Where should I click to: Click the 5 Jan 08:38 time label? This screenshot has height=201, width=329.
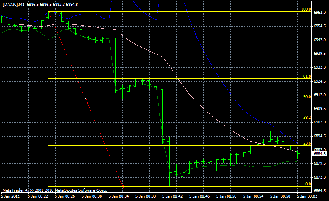point(146,196)
